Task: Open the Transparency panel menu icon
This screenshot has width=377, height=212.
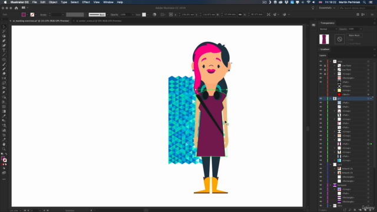Action: point(375,23)
